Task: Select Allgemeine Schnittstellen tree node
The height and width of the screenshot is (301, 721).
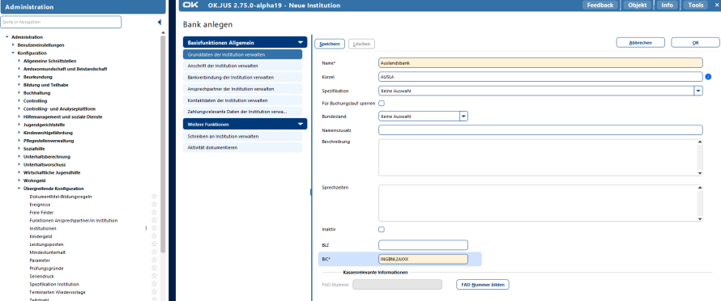Action: pos(49,61)
